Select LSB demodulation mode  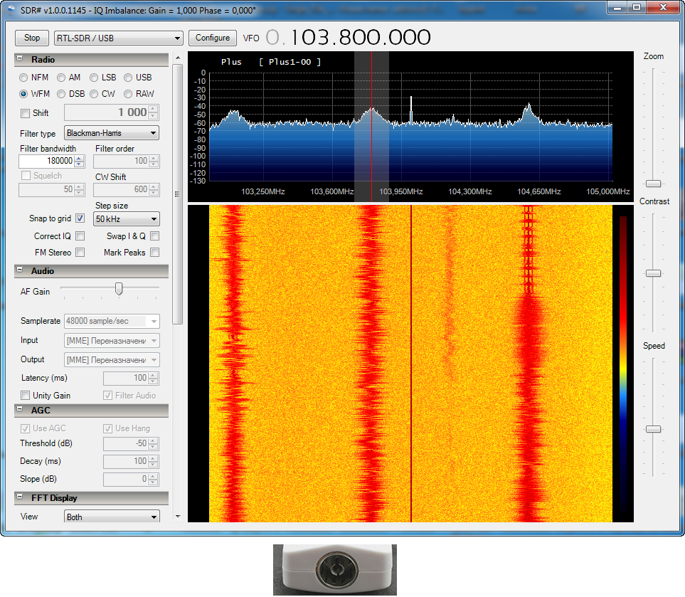click(94, 78)
